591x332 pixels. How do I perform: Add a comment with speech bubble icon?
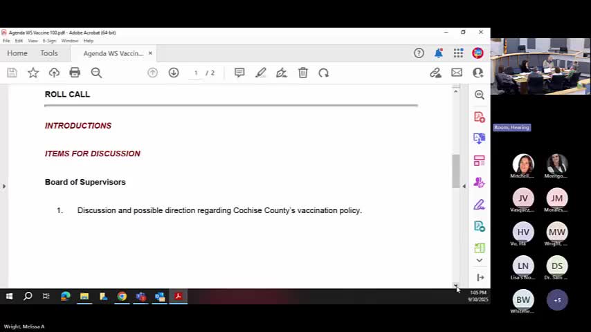(239, 73)
